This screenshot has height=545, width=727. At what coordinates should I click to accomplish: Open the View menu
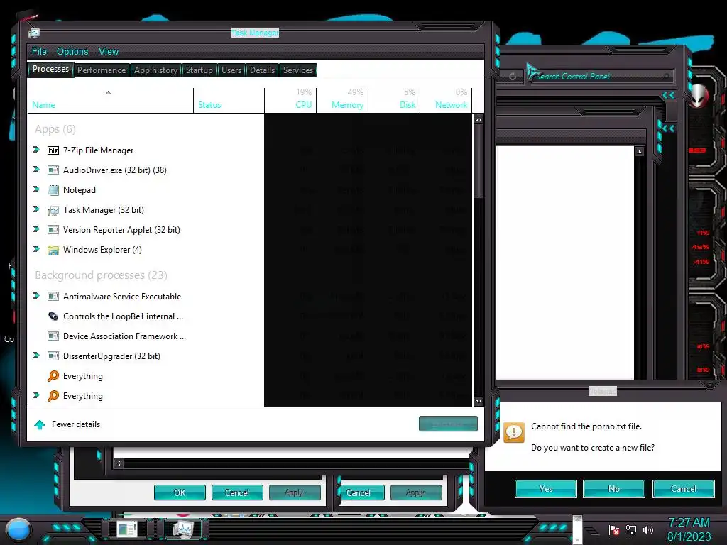point(109,51)
